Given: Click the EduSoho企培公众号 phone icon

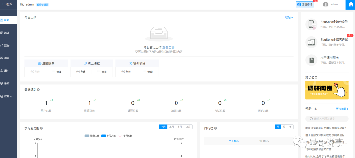Looking at the screenshot, I should [x=311, y=24].
